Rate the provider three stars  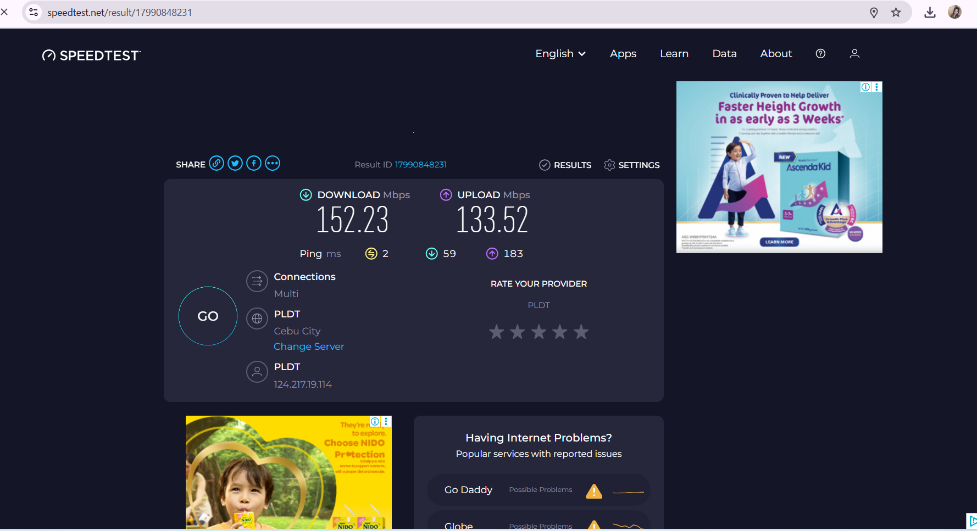(x=539, y=332)
